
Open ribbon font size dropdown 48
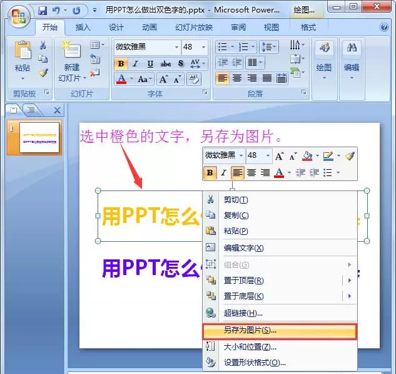pos(203,47)
